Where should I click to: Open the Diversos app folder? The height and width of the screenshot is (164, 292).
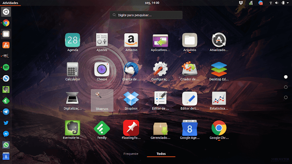tap(102, 100)
